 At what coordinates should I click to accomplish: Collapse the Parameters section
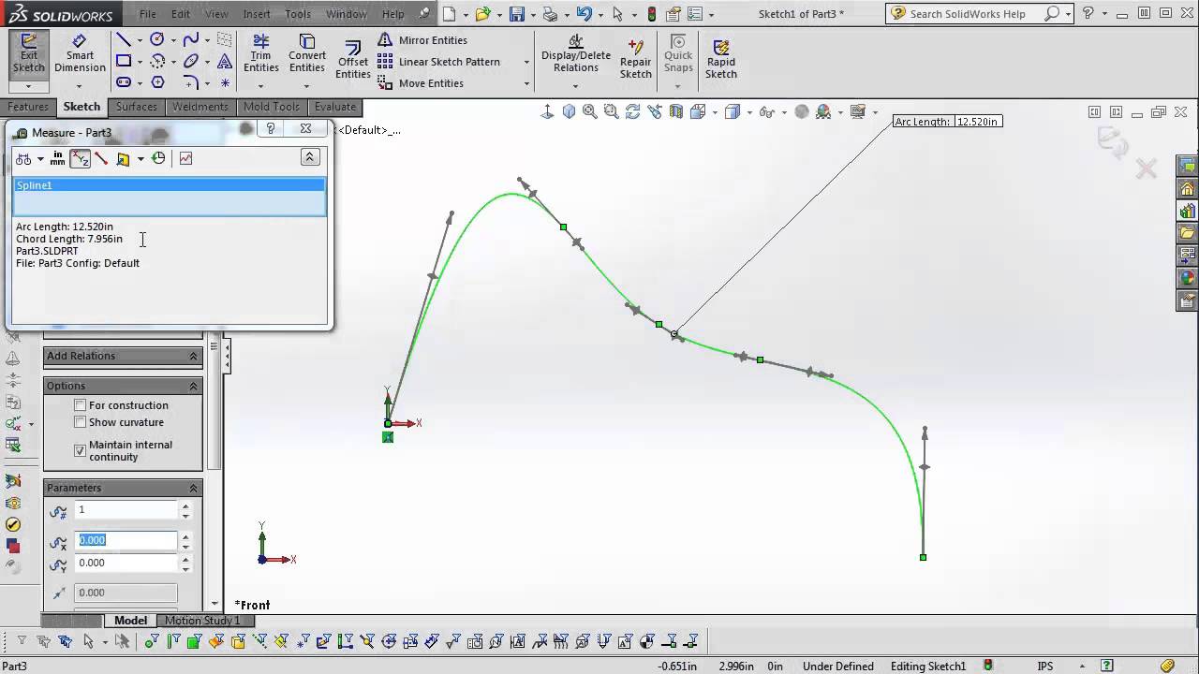(x=194, y=488)
